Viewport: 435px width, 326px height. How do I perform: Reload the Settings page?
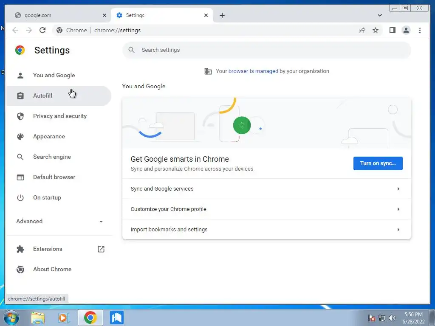tap(42, 30)
